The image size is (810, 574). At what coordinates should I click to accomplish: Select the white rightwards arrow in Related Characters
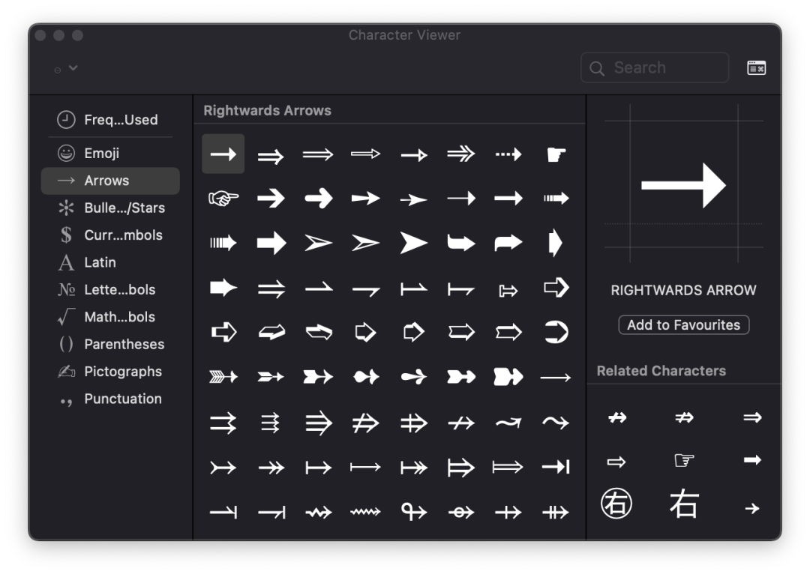click(616, 461)
